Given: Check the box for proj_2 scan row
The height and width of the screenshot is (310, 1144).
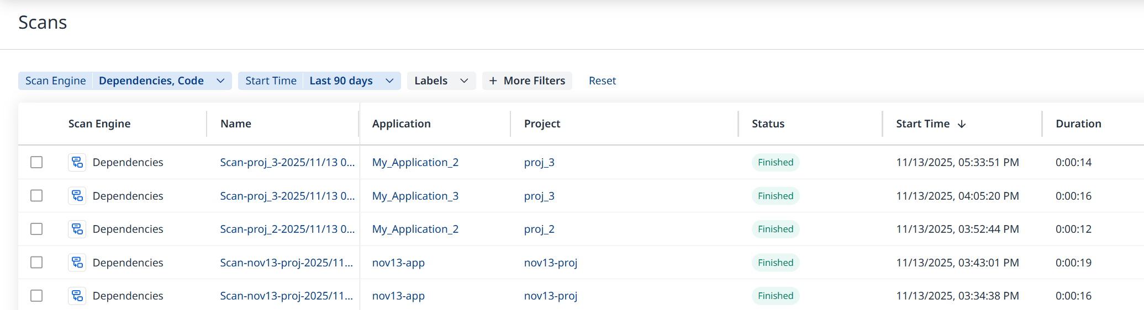Looking at the screenshot, I should [x=36, y=229].
